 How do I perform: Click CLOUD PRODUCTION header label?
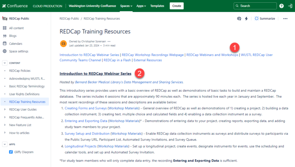(47, 6)
